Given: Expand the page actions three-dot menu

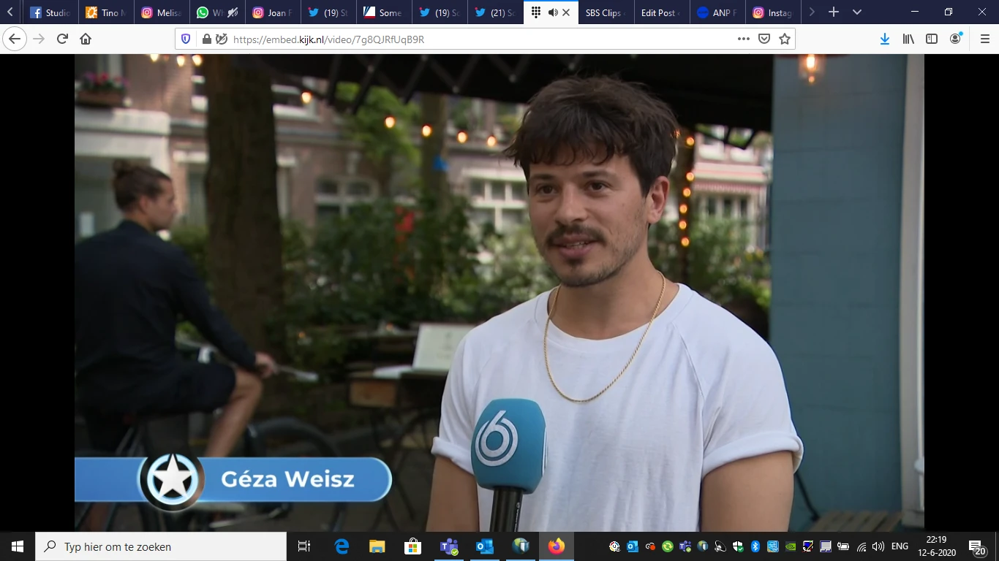Looking at the screenshot, I should (744, 39).
